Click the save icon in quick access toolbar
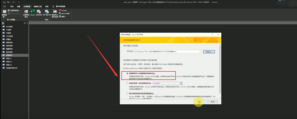The image size is (297, 119). [4, 2]
